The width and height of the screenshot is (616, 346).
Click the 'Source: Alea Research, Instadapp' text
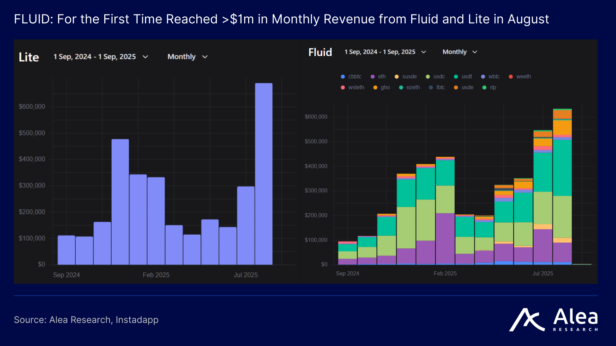86,320
